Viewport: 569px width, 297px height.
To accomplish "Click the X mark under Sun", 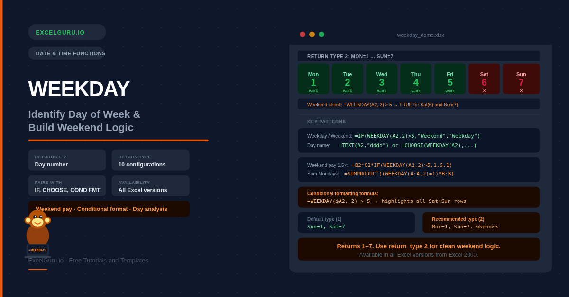I will tap(521, 91).
